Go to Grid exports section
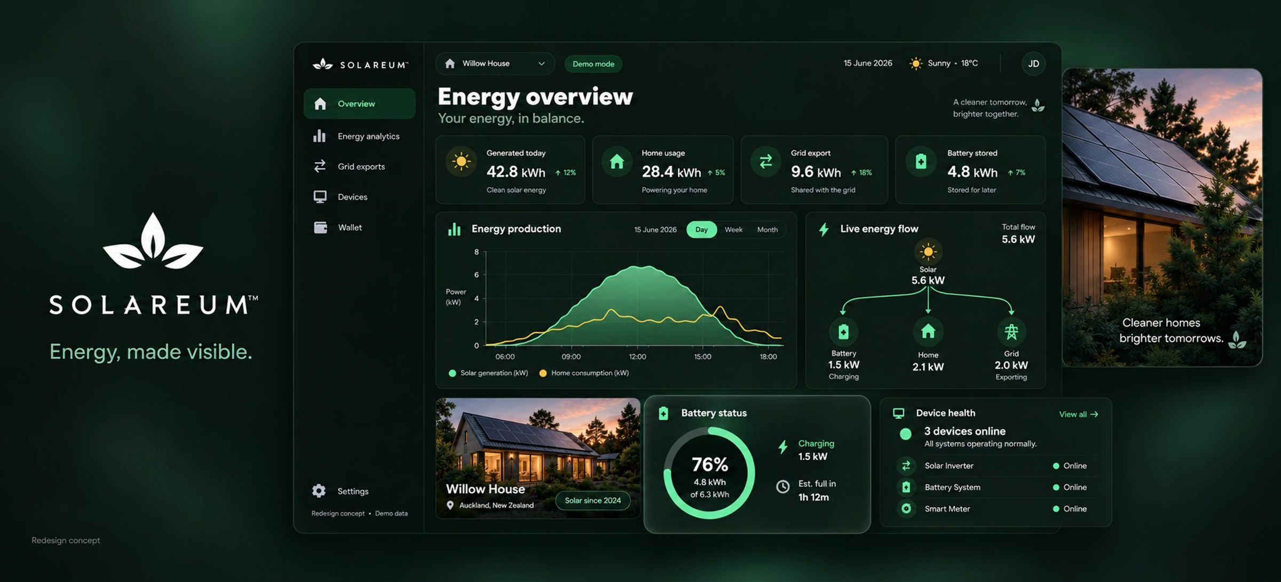Image resolution: width=1281 pixels, height=582 pixels. click(x=350, y=167)
